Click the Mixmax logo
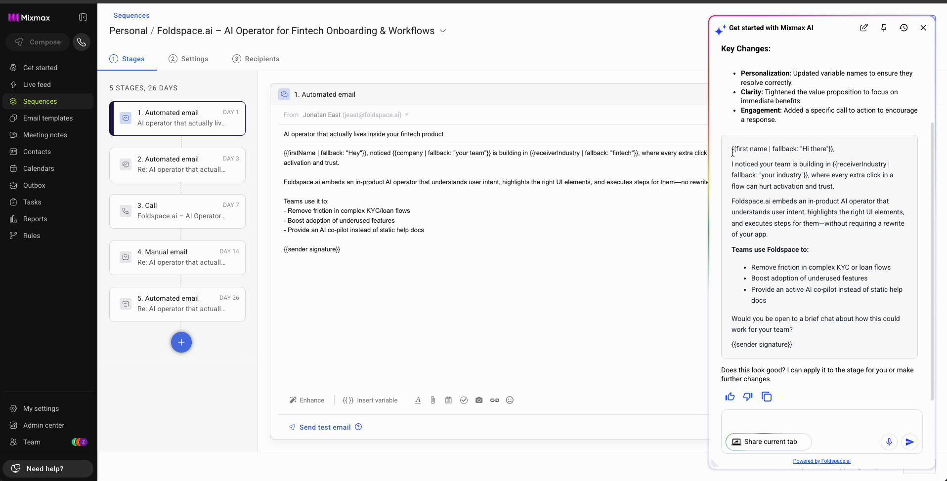Viewport: 947px width, 481px height. tap(29, 18)
